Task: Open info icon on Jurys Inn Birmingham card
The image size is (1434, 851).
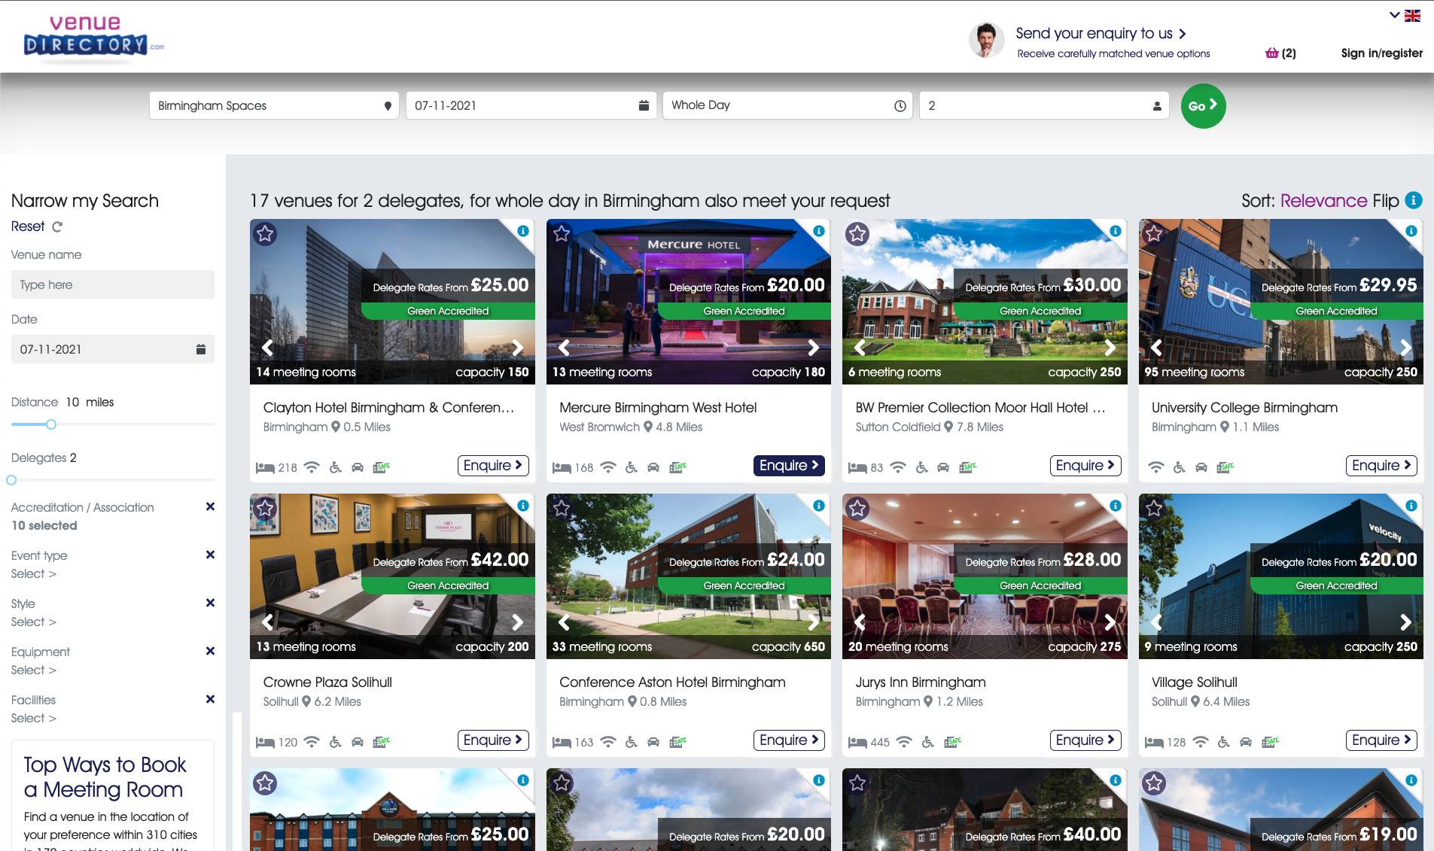Action: click(x=1116, y=506)
